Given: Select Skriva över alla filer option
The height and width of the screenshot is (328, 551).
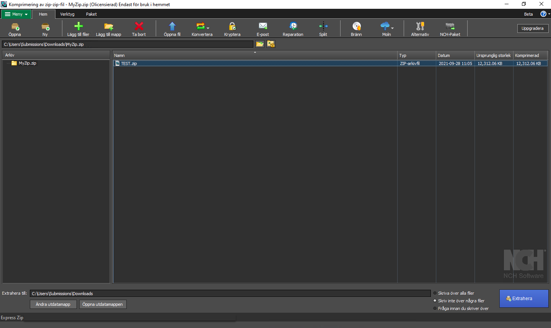Looking at the screenshot, I should tap(435, 293).
